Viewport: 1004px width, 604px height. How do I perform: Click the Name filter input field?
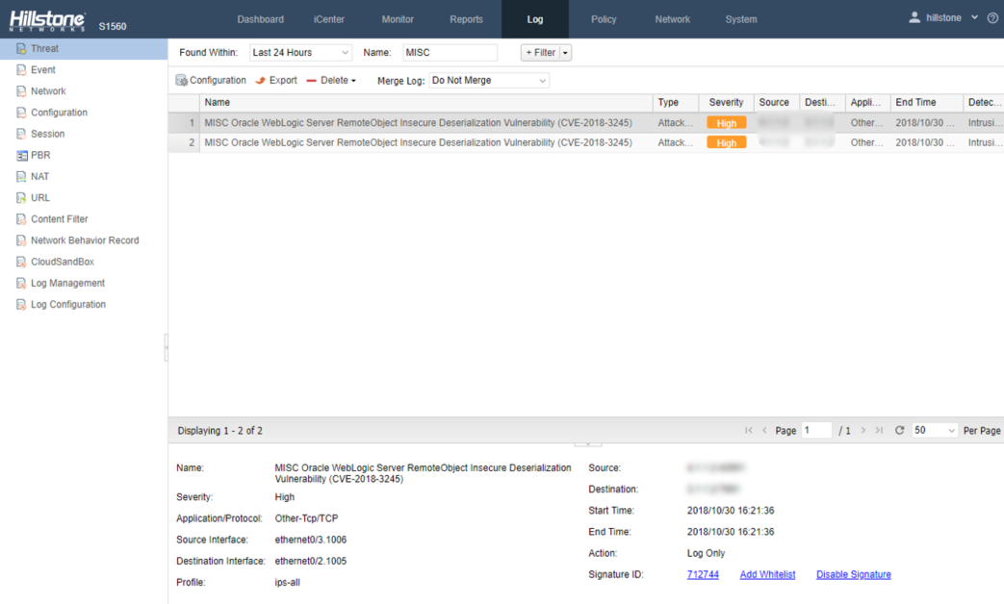451,53
